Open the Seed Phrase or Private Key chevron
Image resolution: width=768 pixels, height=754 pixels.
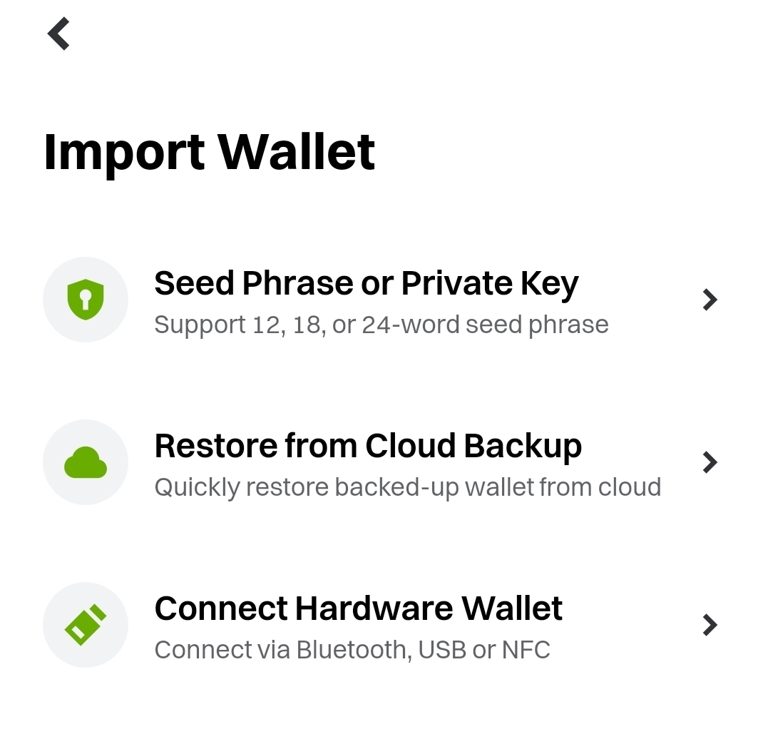[710, 300]
